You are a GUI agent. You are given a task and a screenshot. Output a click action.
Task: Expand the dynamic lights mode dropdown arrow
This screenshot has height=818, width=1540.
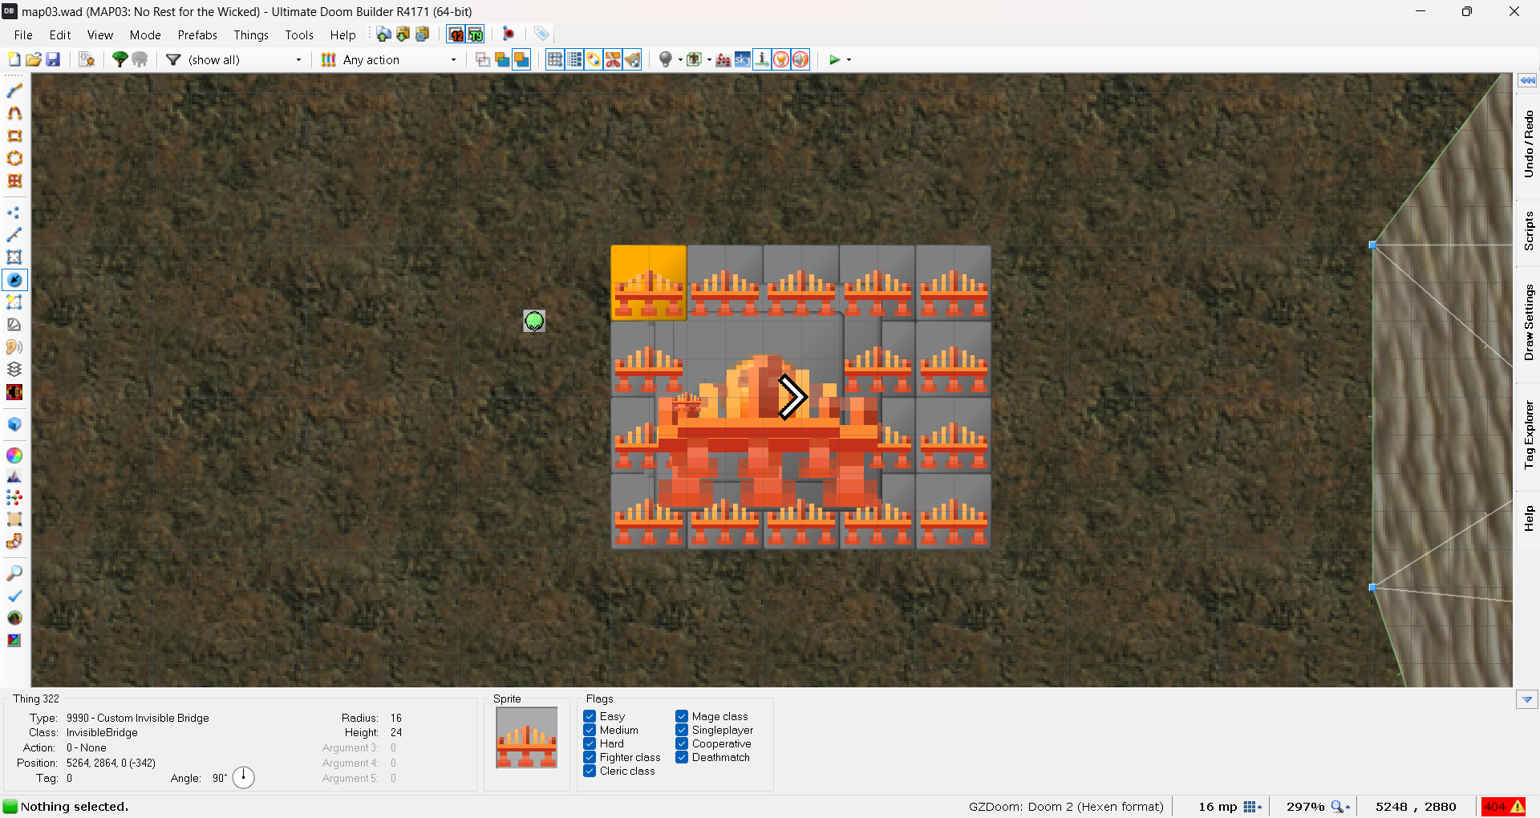point(680,59)
